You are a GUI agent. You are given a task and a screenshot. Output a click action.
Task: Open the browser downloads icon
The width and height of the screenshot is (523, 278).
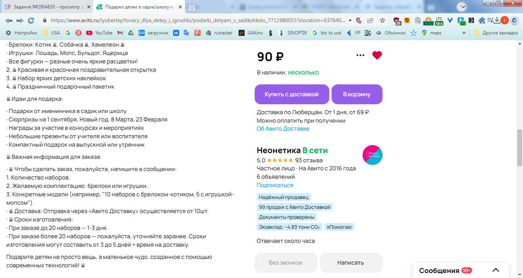click(x=497, y=21)
